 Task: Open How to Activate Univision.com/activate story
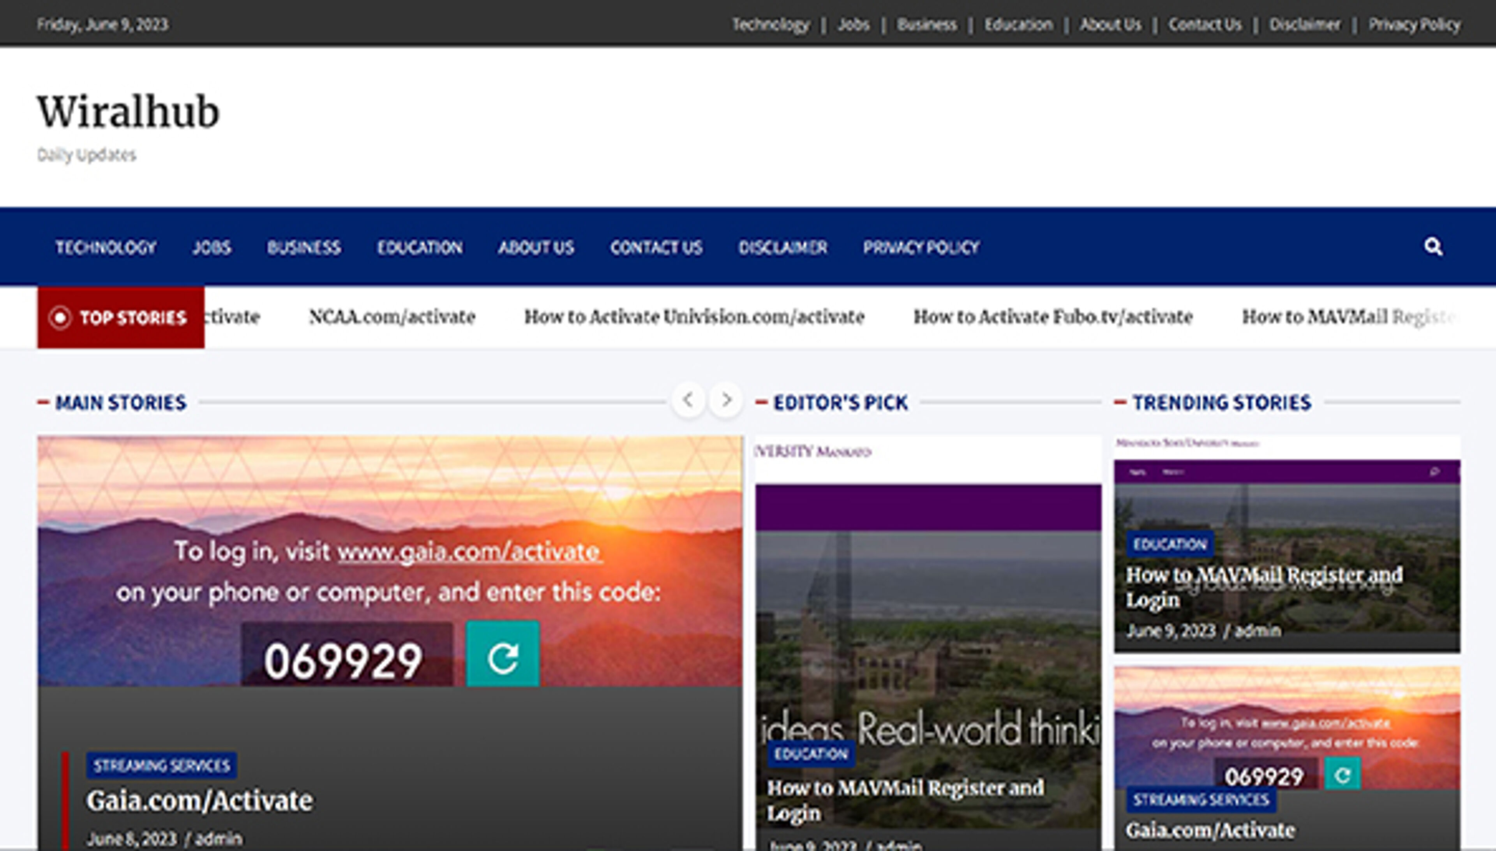(x=694, y=317)
